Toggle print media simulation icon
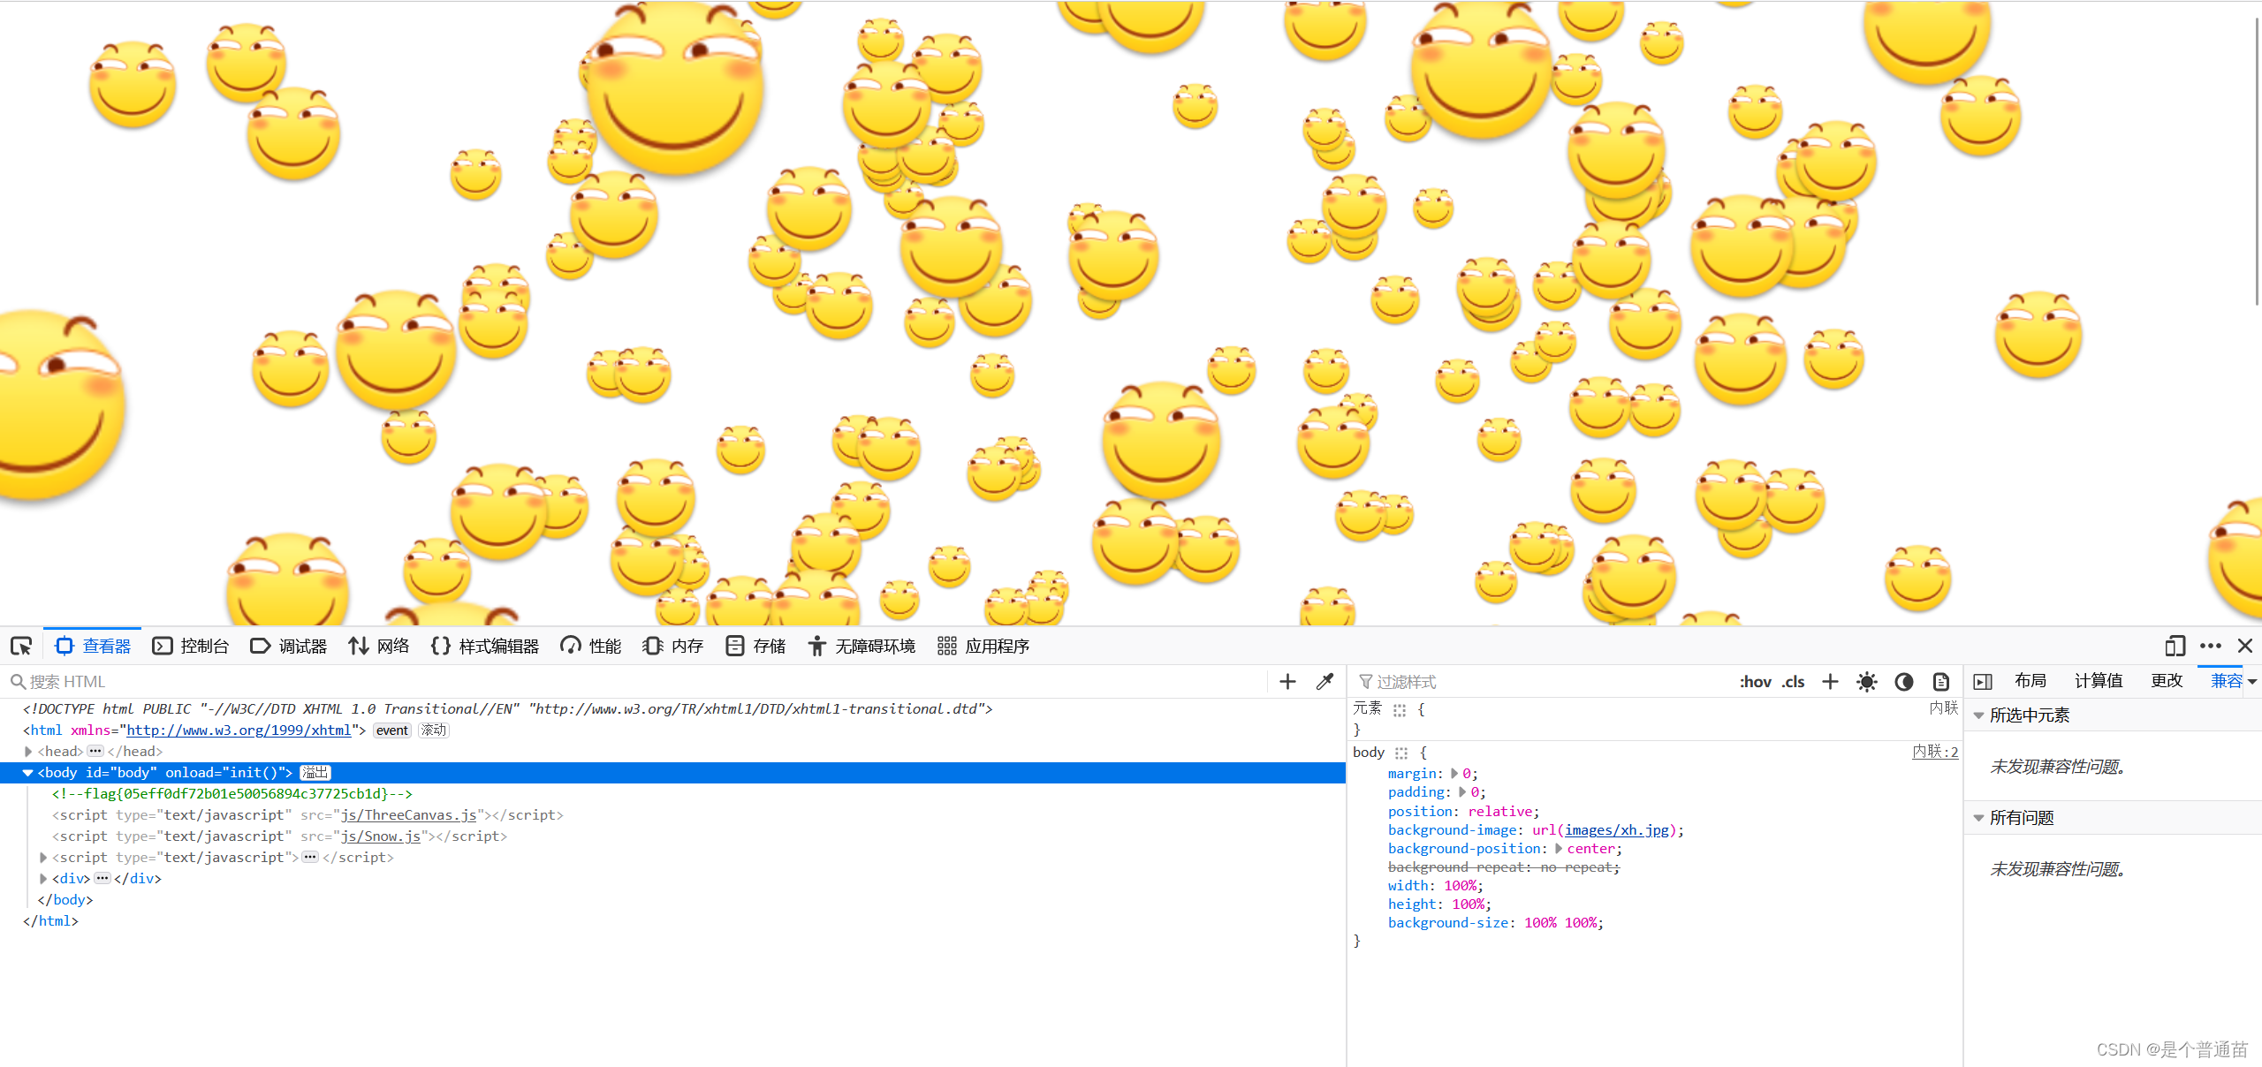 point(1940,681)
